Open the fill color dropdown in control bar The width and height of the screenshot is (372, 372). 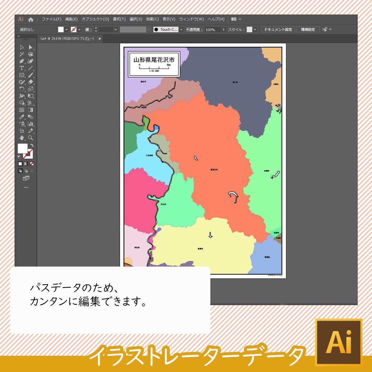click(67, 30)
